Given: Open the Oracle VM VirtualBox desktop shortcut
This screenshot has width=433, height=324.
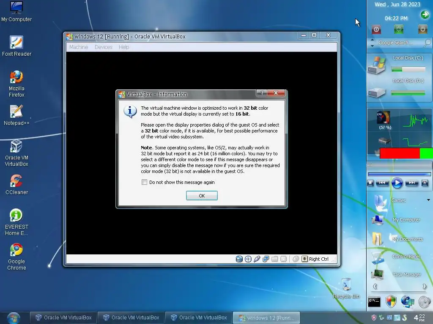Looking at the screenshot, I should tap(16, 153).
